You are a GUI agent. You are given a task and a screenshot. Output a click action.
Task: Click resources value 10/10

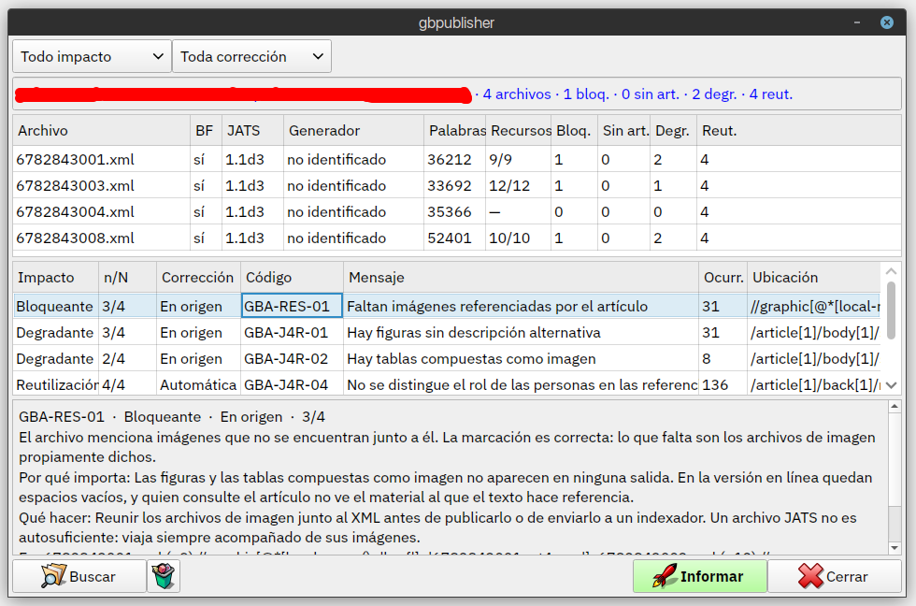tap(509, 238)
